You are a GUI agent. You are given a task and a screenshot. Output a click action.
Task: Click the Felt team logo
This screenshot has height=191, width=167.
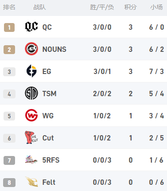31,182
